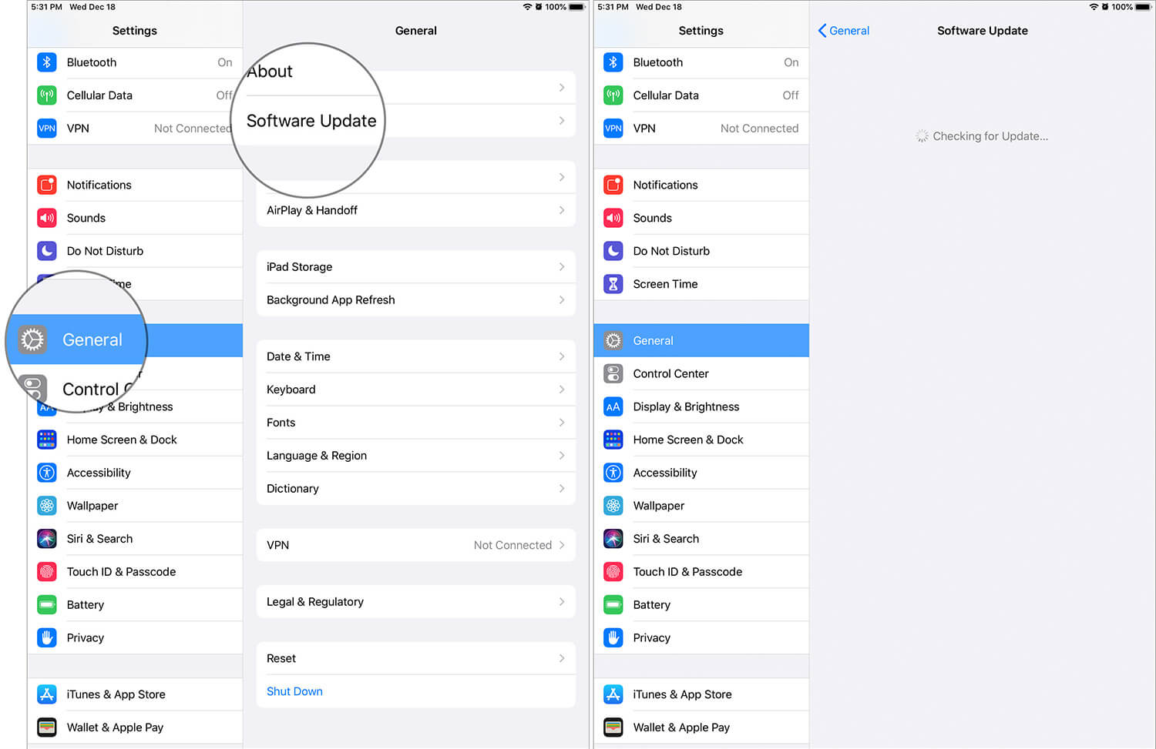This screenshot has width=1156, height=749.
Task: Tap Siri & Search icon, left screenshot
Action: (47, 539)
